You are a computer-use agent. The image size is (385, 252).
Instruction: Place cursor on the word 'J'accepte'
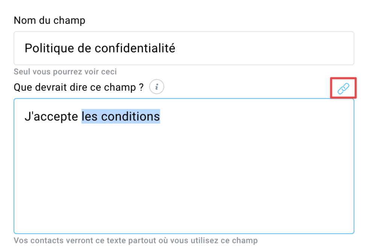[x=51, y=117]
